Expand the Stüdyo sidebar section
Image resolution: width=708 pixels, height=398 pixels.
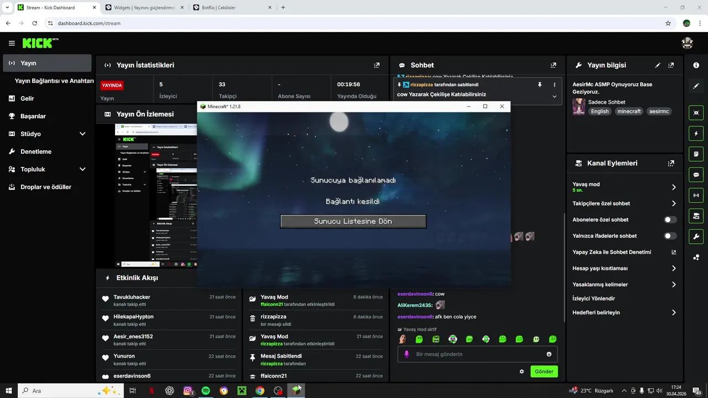point(82,134)
